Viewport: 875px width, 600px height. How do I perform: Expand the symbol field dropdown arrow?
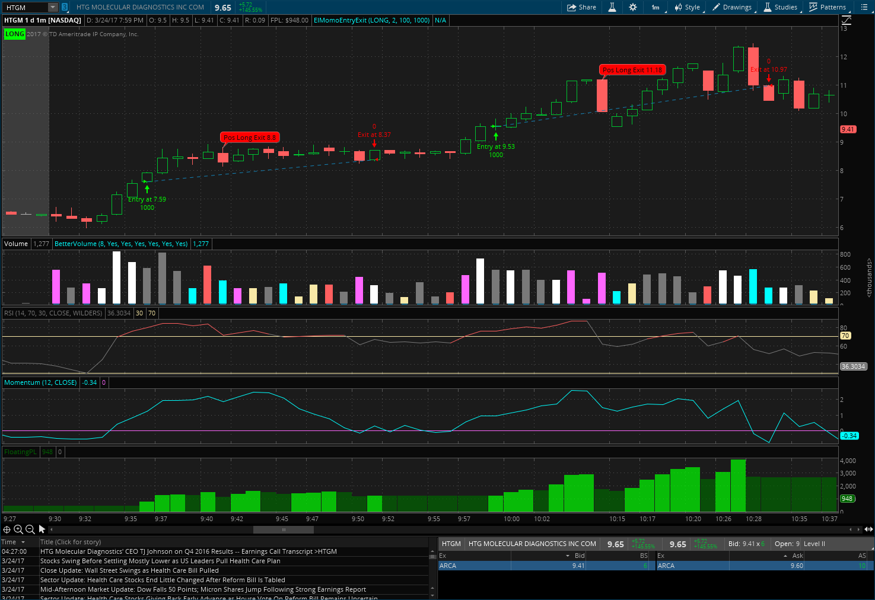53,7
